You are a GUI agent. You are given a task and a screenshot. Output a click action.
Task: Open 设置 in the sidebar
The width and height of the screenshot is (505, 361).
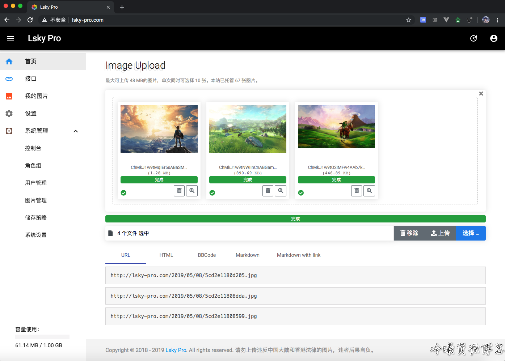tap(43, 114)
